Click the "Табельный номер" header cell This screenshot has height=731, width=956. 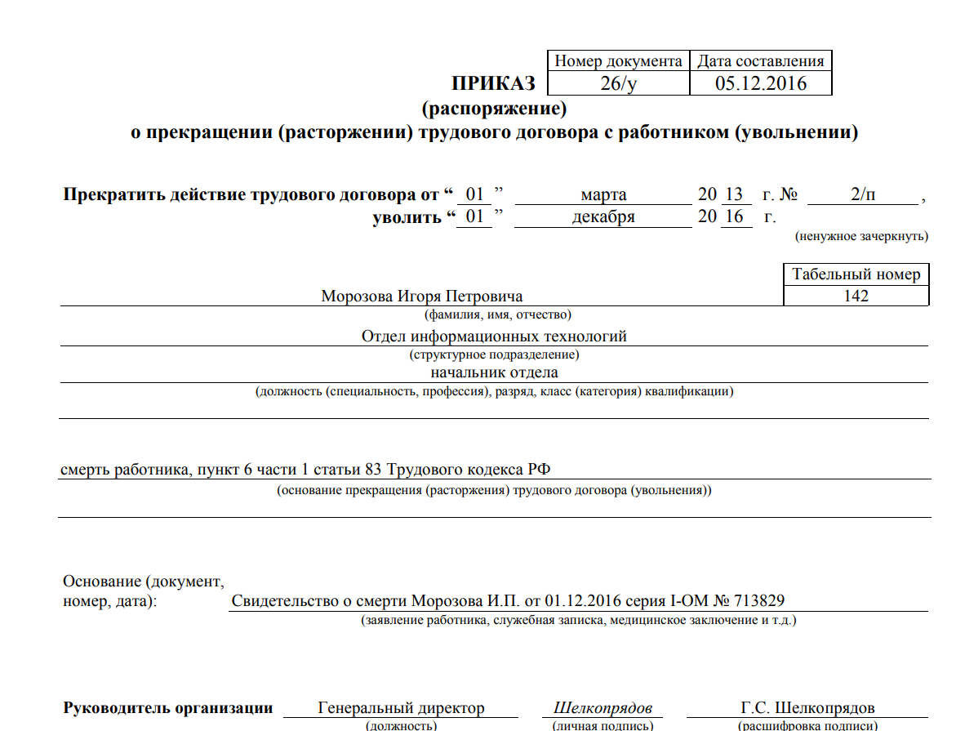856,274
